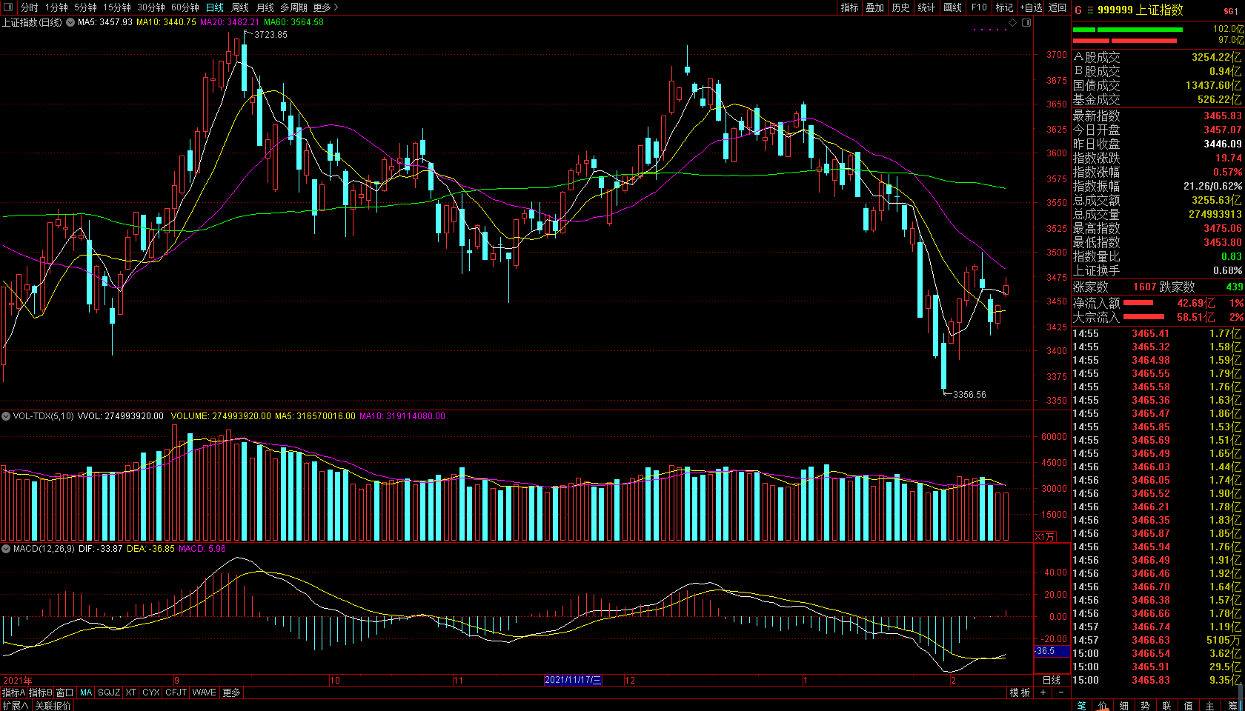Image resolution: width=1245 pixels, height=711 pixels.
Task: Click the diamond marker icon above the chart
Action: click(1013, 22)
